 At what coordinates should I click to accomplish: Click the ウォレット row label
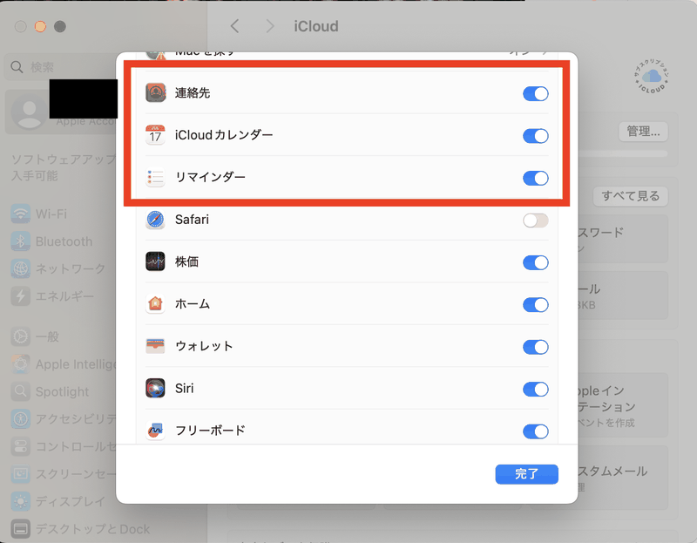pos(204,346)
